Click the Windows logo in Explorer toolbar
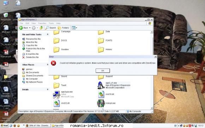Screen dimensions: 205x128 150,23
